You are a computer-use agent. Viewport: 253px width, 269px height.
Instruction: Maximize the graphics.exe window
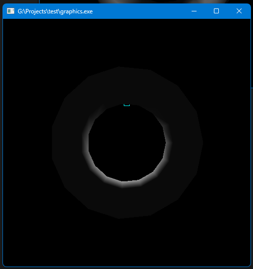[x=216, y=11]
